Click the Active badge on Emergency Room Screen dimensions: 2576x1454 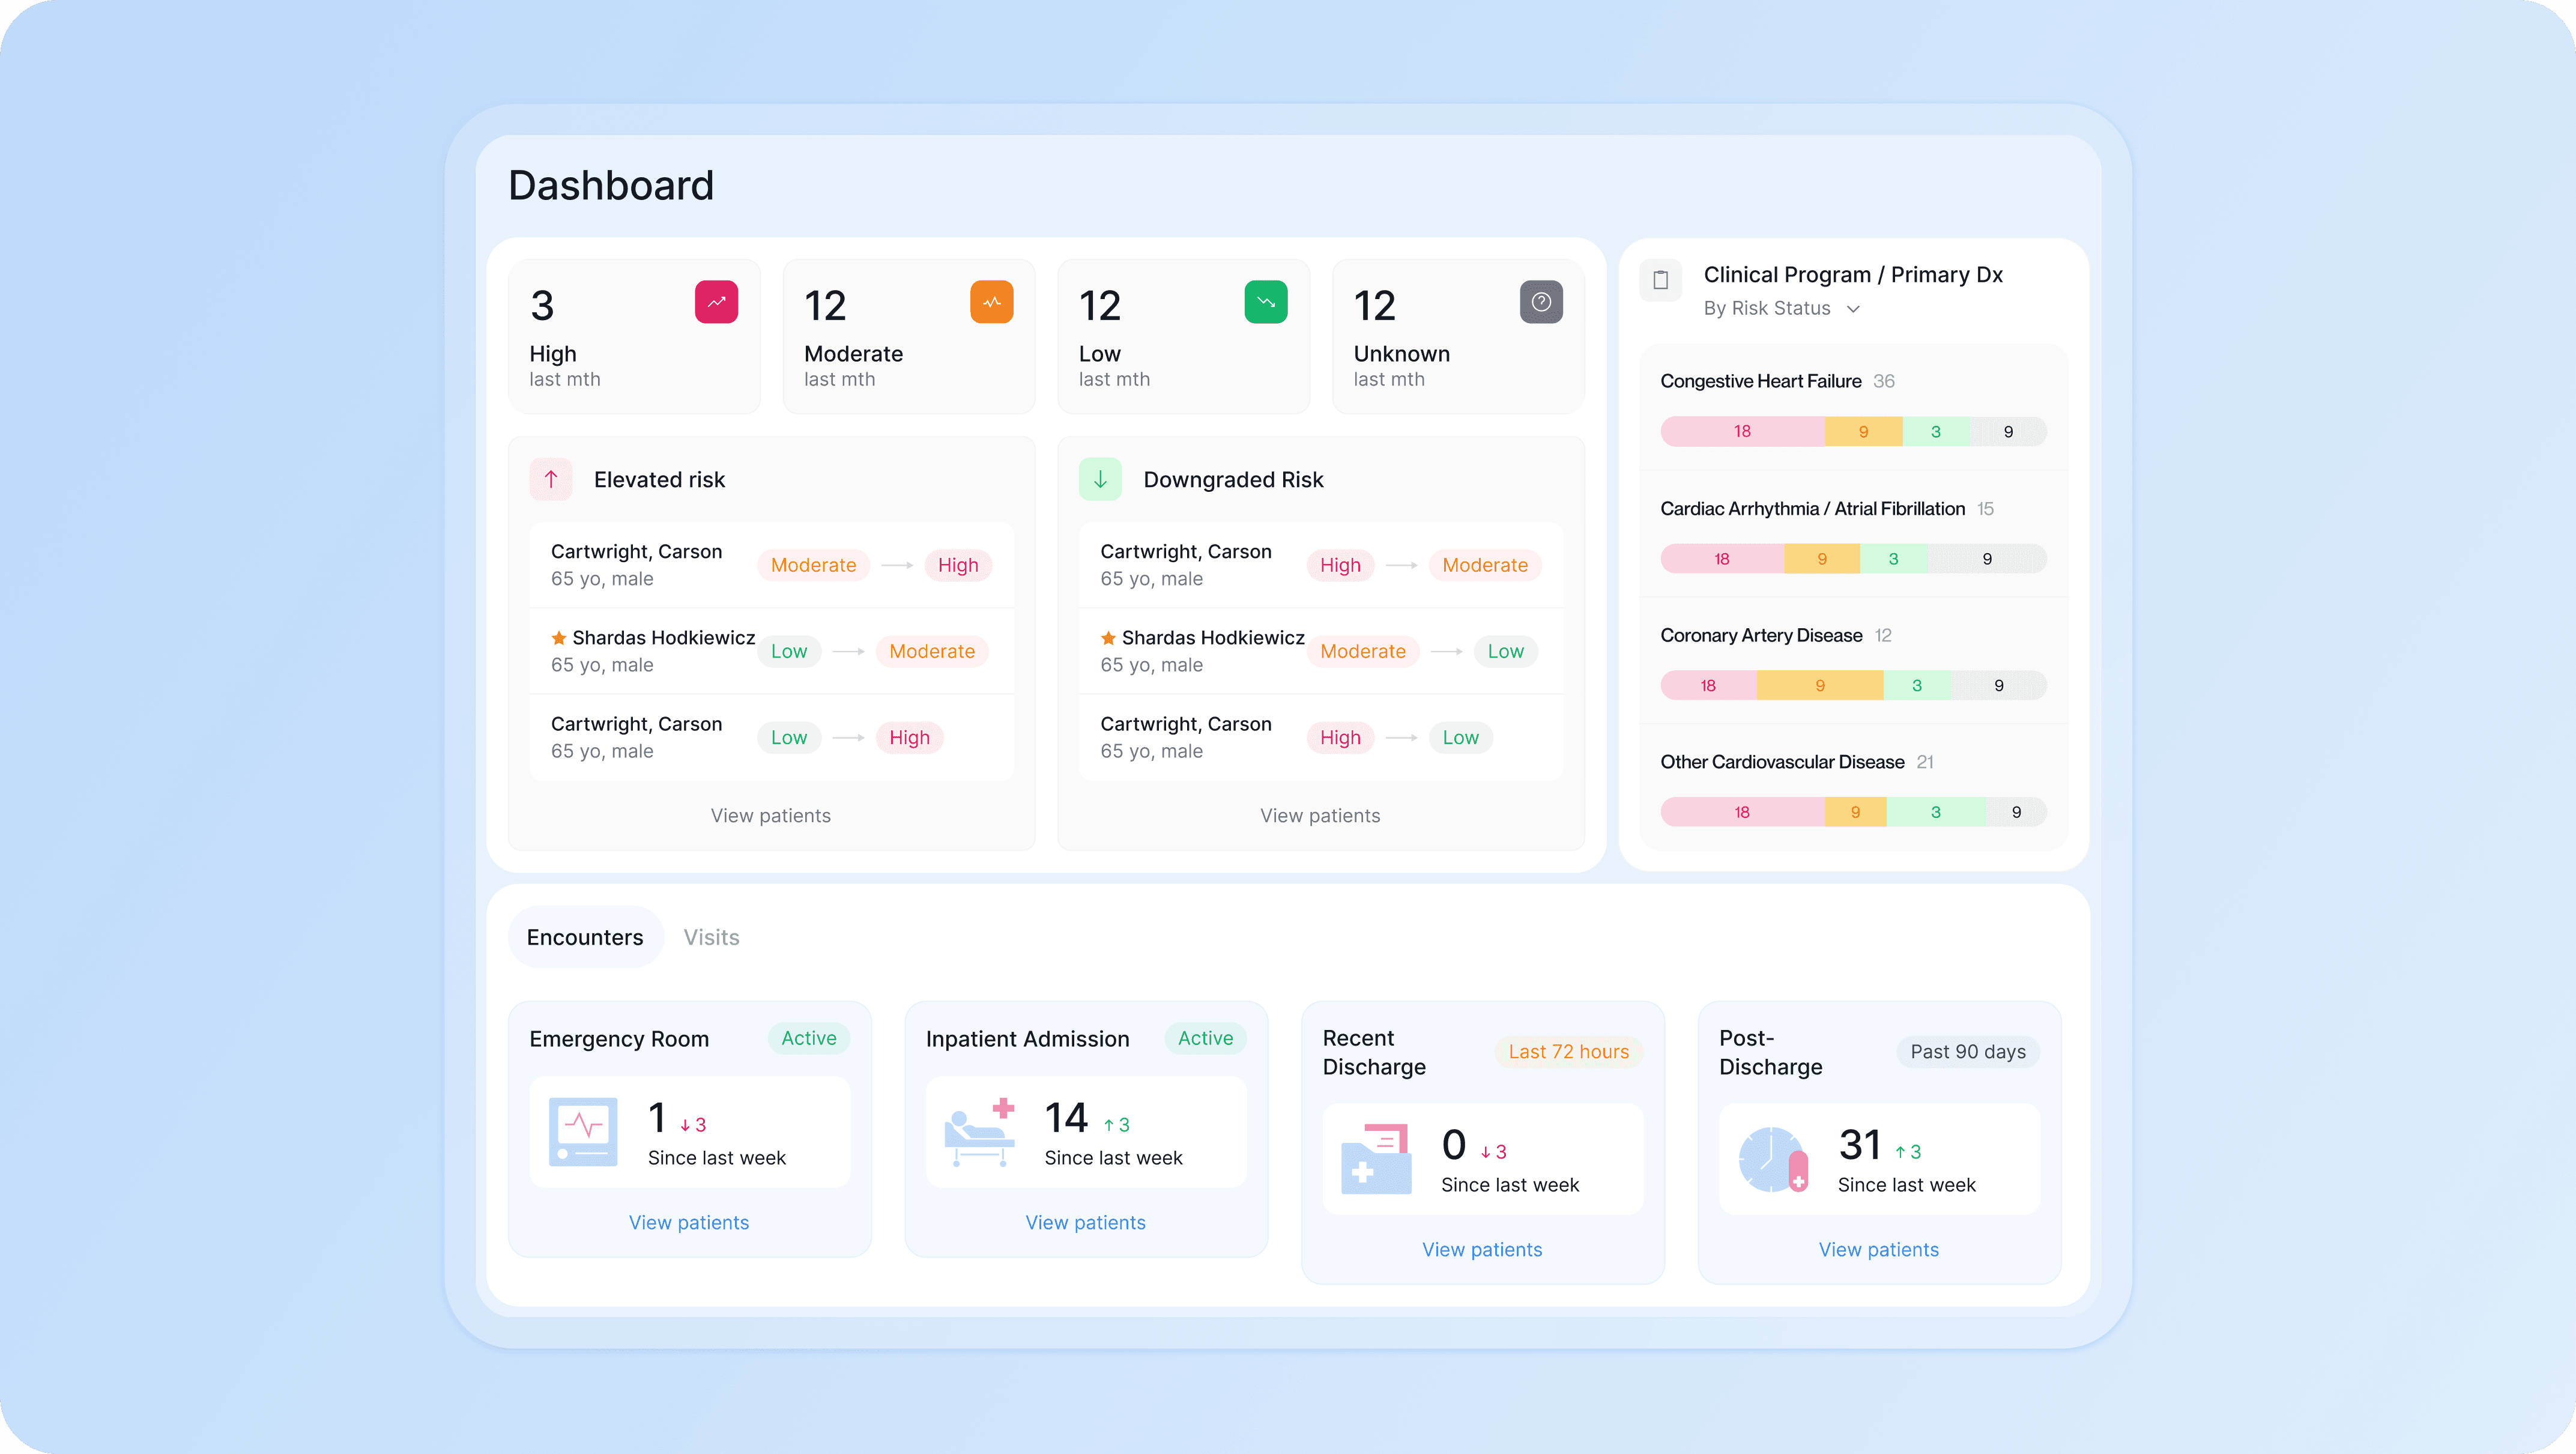pos(808,1038)
